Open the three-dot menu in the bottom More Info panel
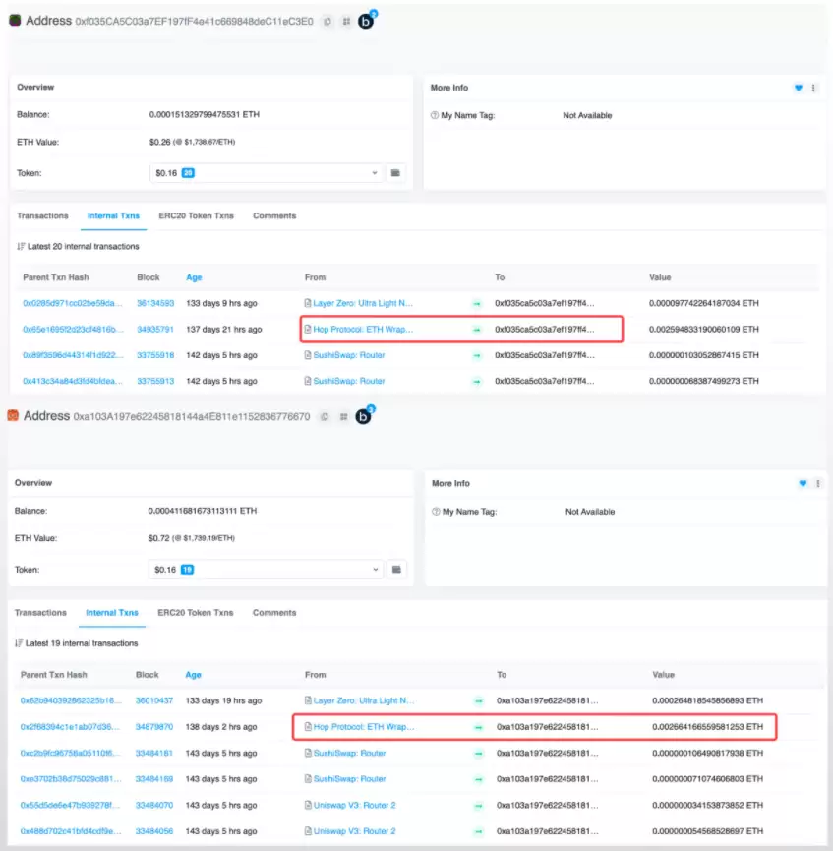Viewport: 833px width, 851px height. tap(815, 483)
